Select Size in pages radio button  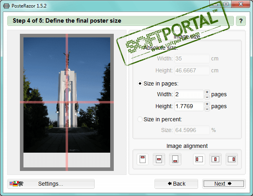click(140, 83)
